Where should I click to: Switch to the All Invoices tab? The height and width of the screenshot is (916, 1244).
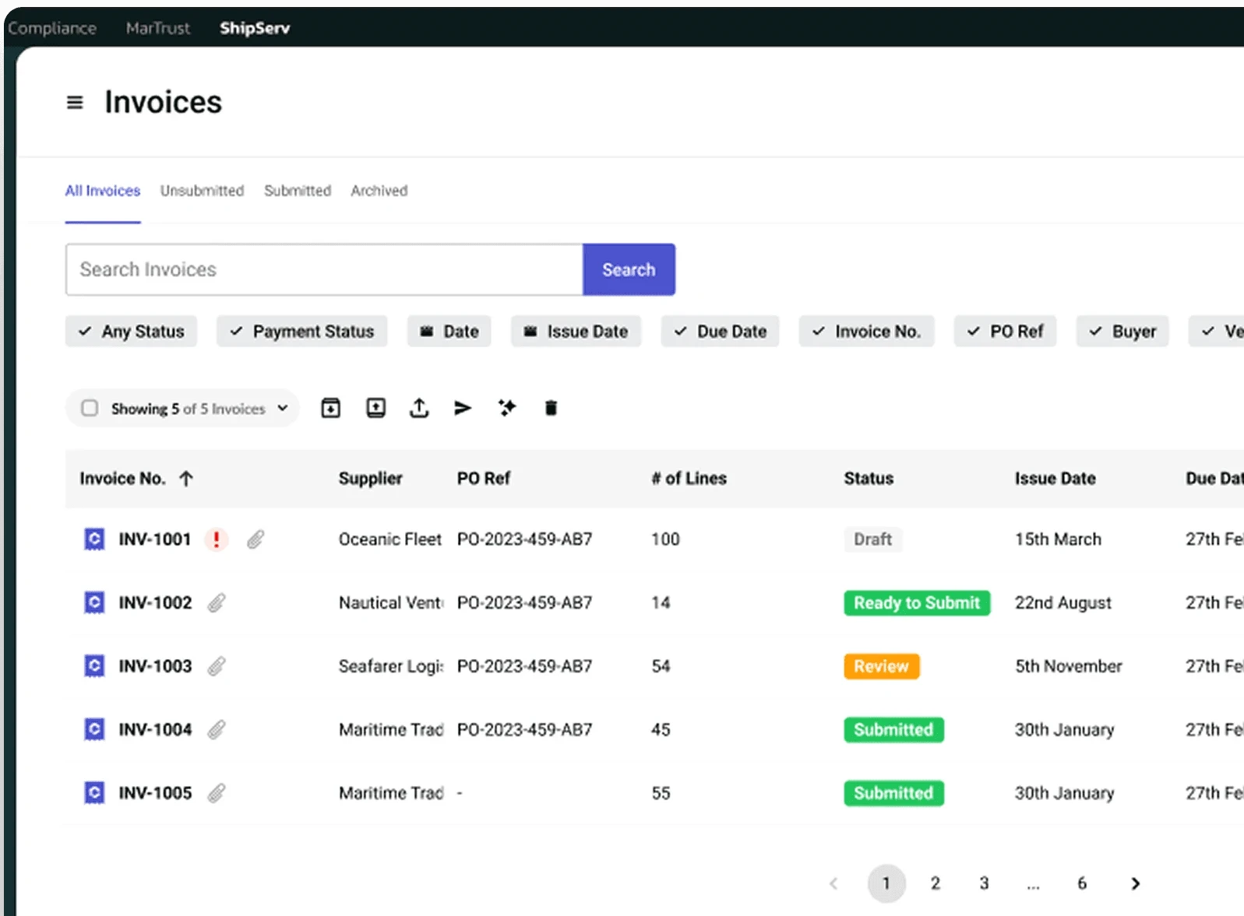[103, 191]
